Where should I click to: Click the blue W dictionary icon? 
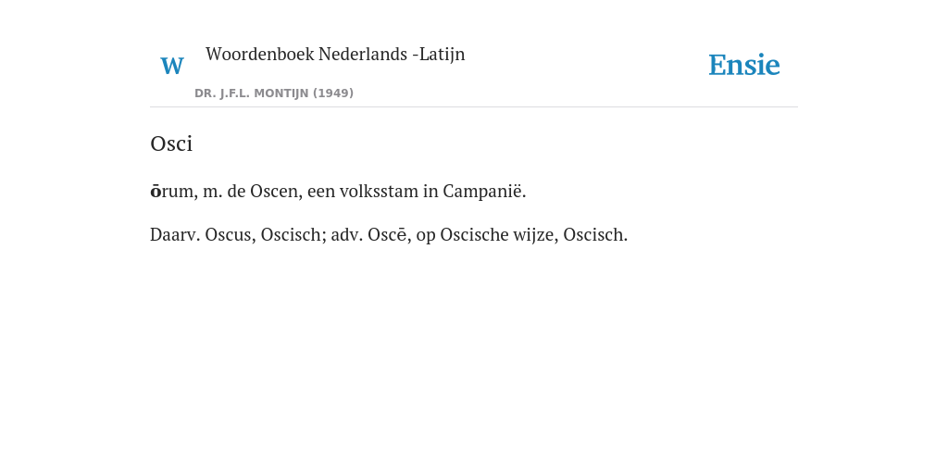point(172,66)
